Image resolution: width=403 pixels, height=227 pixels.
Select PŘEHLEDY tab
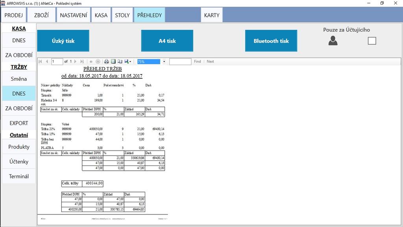pos(149,15)
